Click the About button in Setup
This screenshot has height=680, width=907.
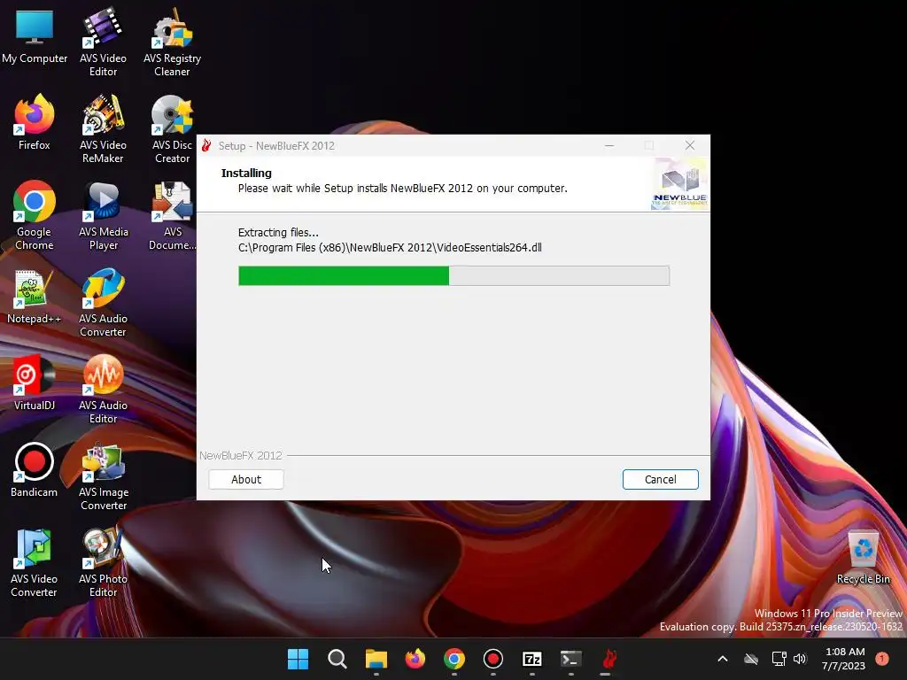246,479
